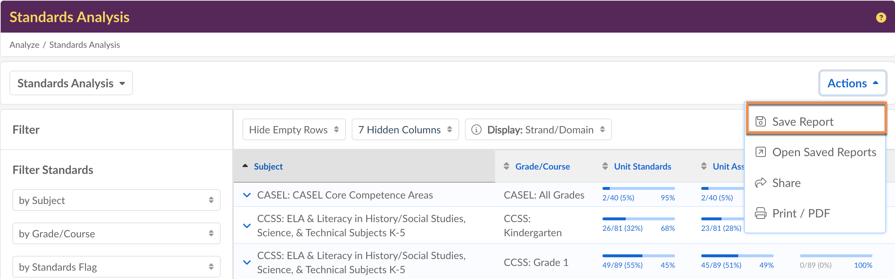Click sort arrows next to Unit Standards

tap(605, 166)
